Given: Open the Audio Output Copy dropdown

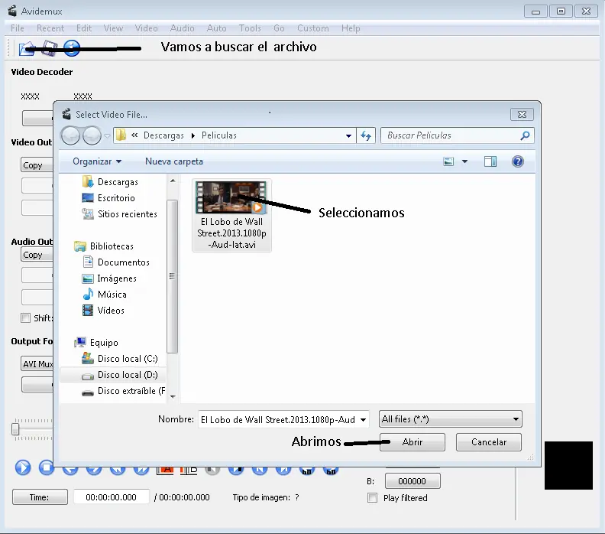Looking at the screenshot, I should pos(37,255).
